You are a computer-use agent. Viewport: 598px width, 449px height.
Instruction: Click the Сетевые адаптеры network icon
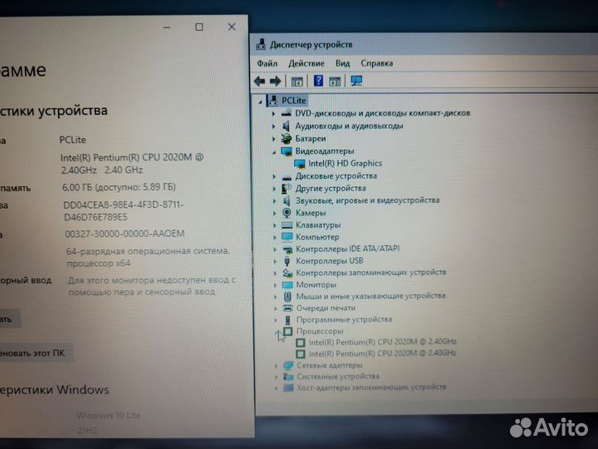click(288, 365)
